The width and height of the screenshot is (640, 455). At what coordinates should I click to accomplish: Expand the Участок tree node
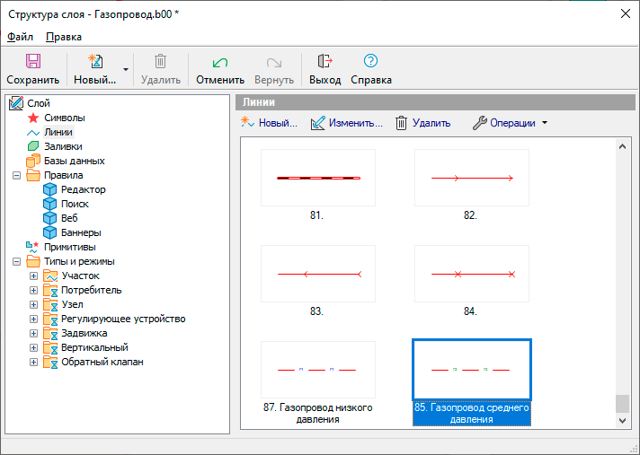[33, 276]
